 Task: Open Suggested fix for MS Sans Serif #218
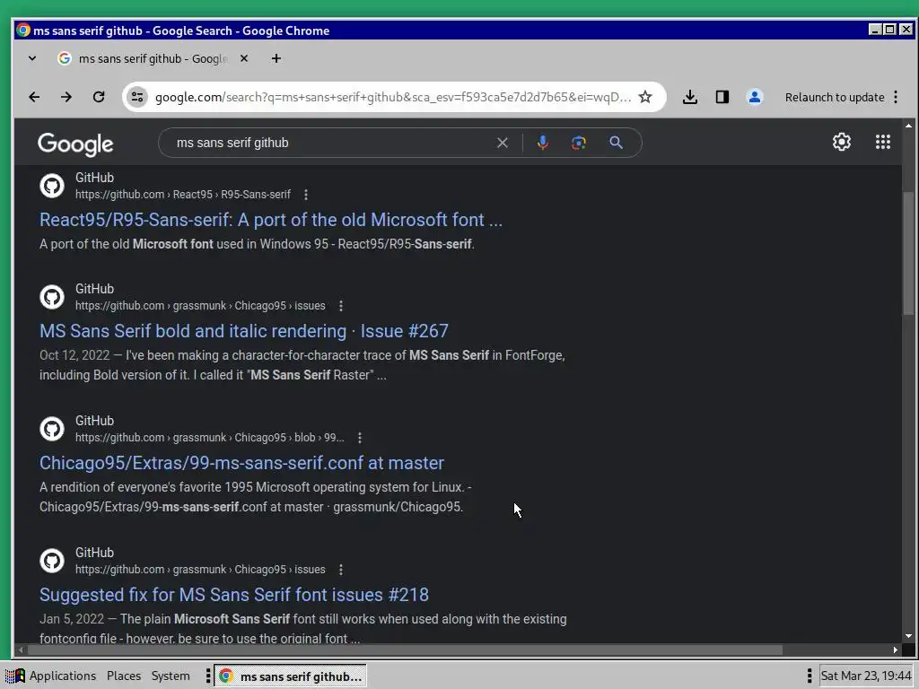click(234, 595)
